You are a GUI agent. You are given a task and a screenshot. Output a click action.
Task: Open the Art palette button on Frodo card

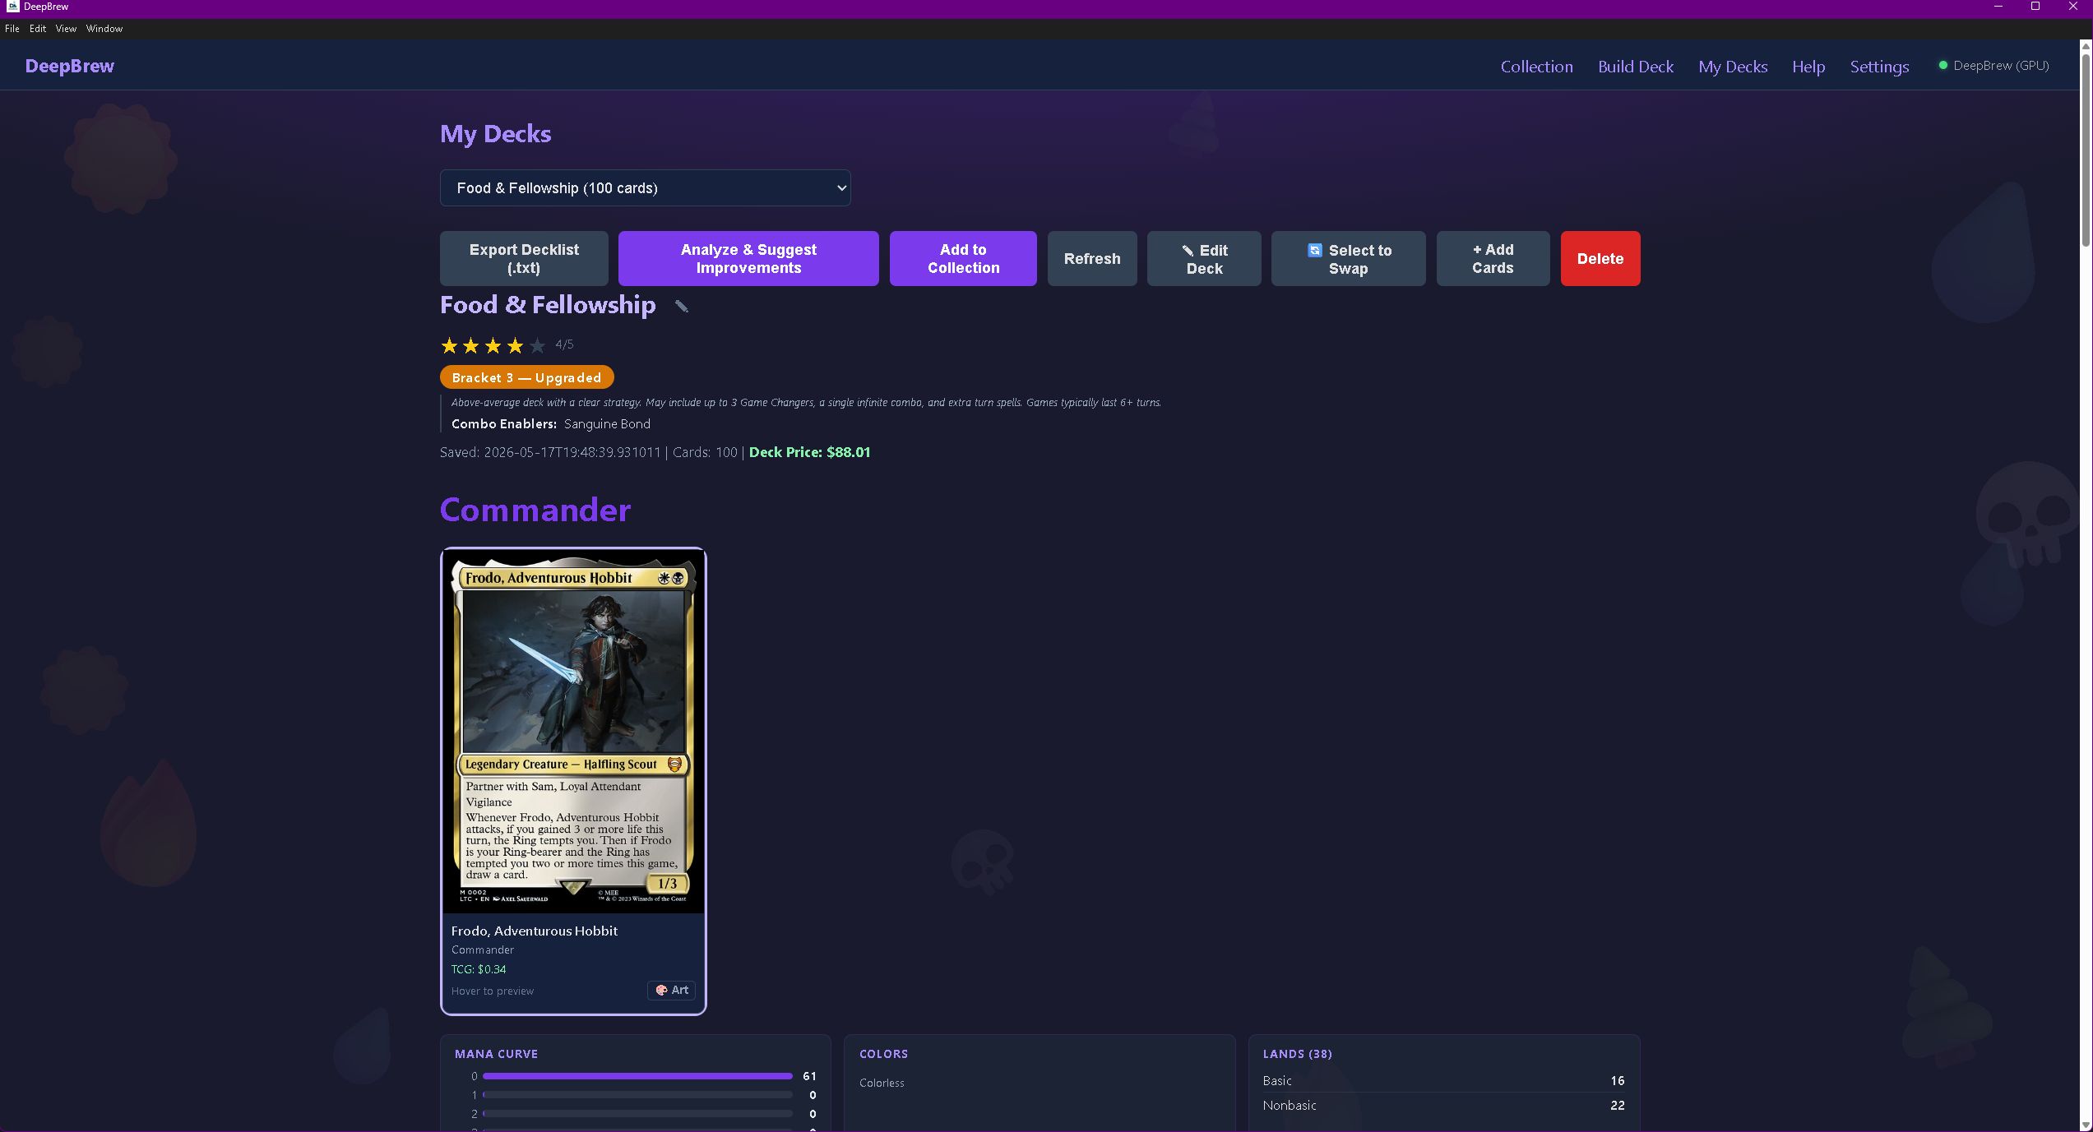pos(671,990)
